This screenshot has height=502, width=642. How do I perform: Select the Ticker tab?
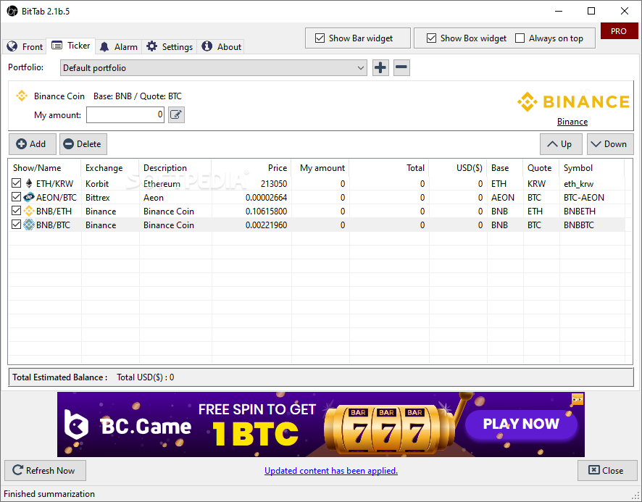tap(71, 46)
